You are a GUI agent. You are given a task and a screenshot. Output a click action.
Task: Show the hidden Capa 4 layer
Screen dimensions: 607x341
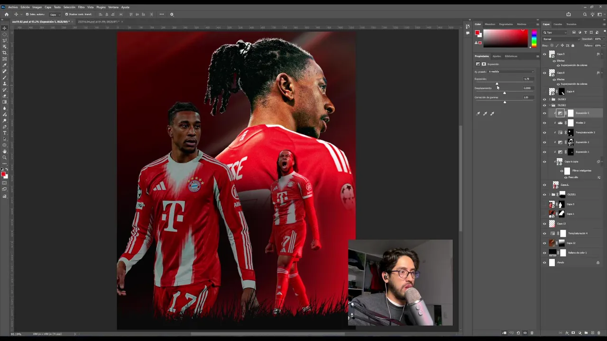(544, 91)
